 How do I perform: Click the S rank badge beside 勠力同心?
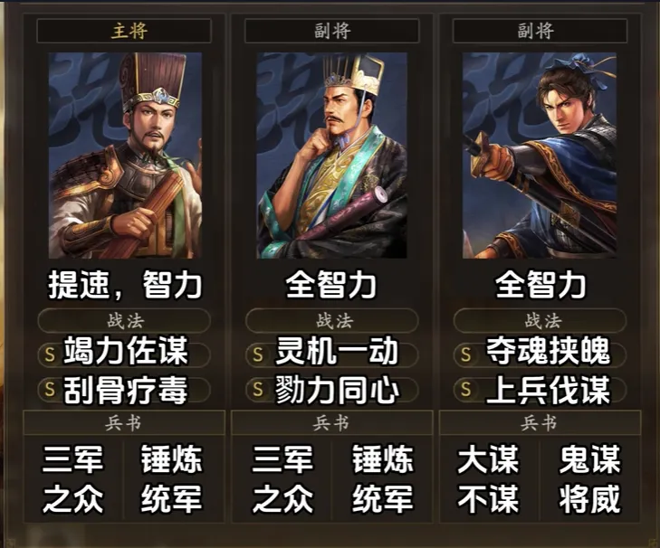(x=258, y=390)
